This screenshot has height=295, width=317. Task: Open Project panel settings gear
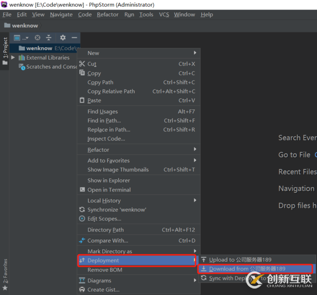(x=63, y=38)
